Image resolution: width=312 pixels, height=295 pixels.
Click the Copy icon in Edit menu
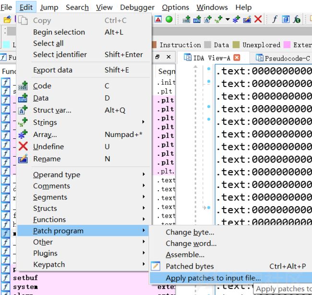(x=23, y=20)
